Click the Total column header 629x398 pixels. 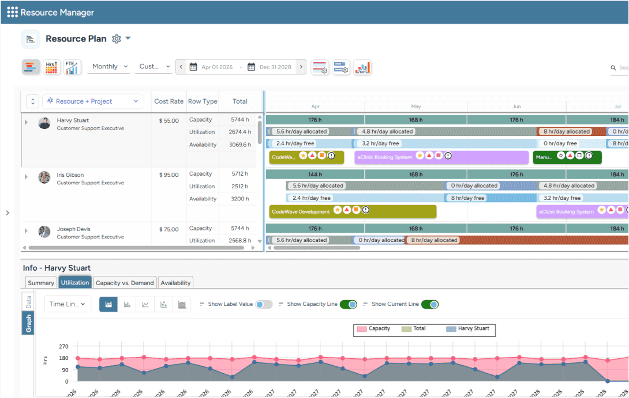click(240, 101)
